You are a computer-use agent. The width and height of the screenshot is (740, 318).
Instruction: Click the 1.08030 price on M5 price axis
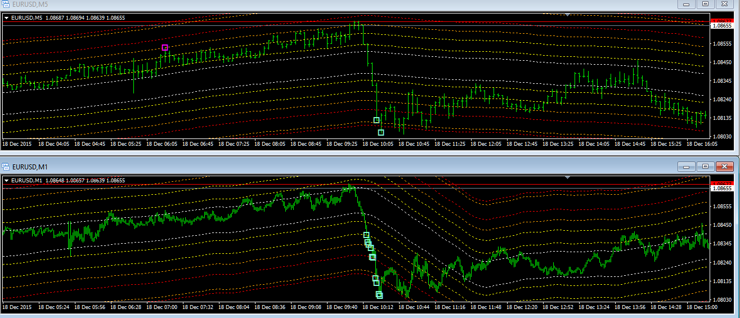pos(722,137)
